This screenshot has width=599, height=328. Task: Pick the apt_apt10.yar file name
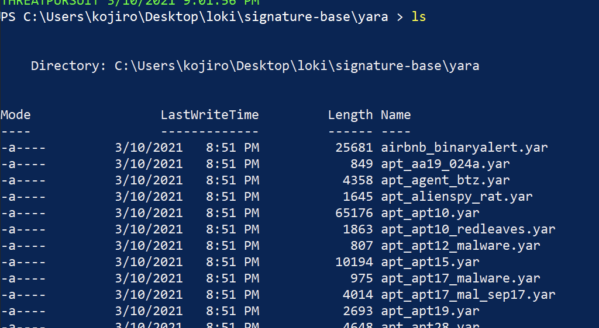(430, 213)
